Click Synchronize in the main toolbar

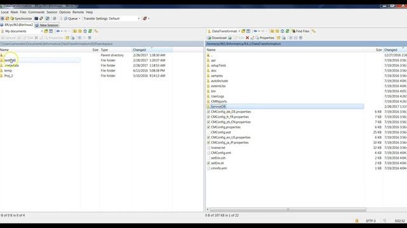pyautogui.click(x=21, y=18)
